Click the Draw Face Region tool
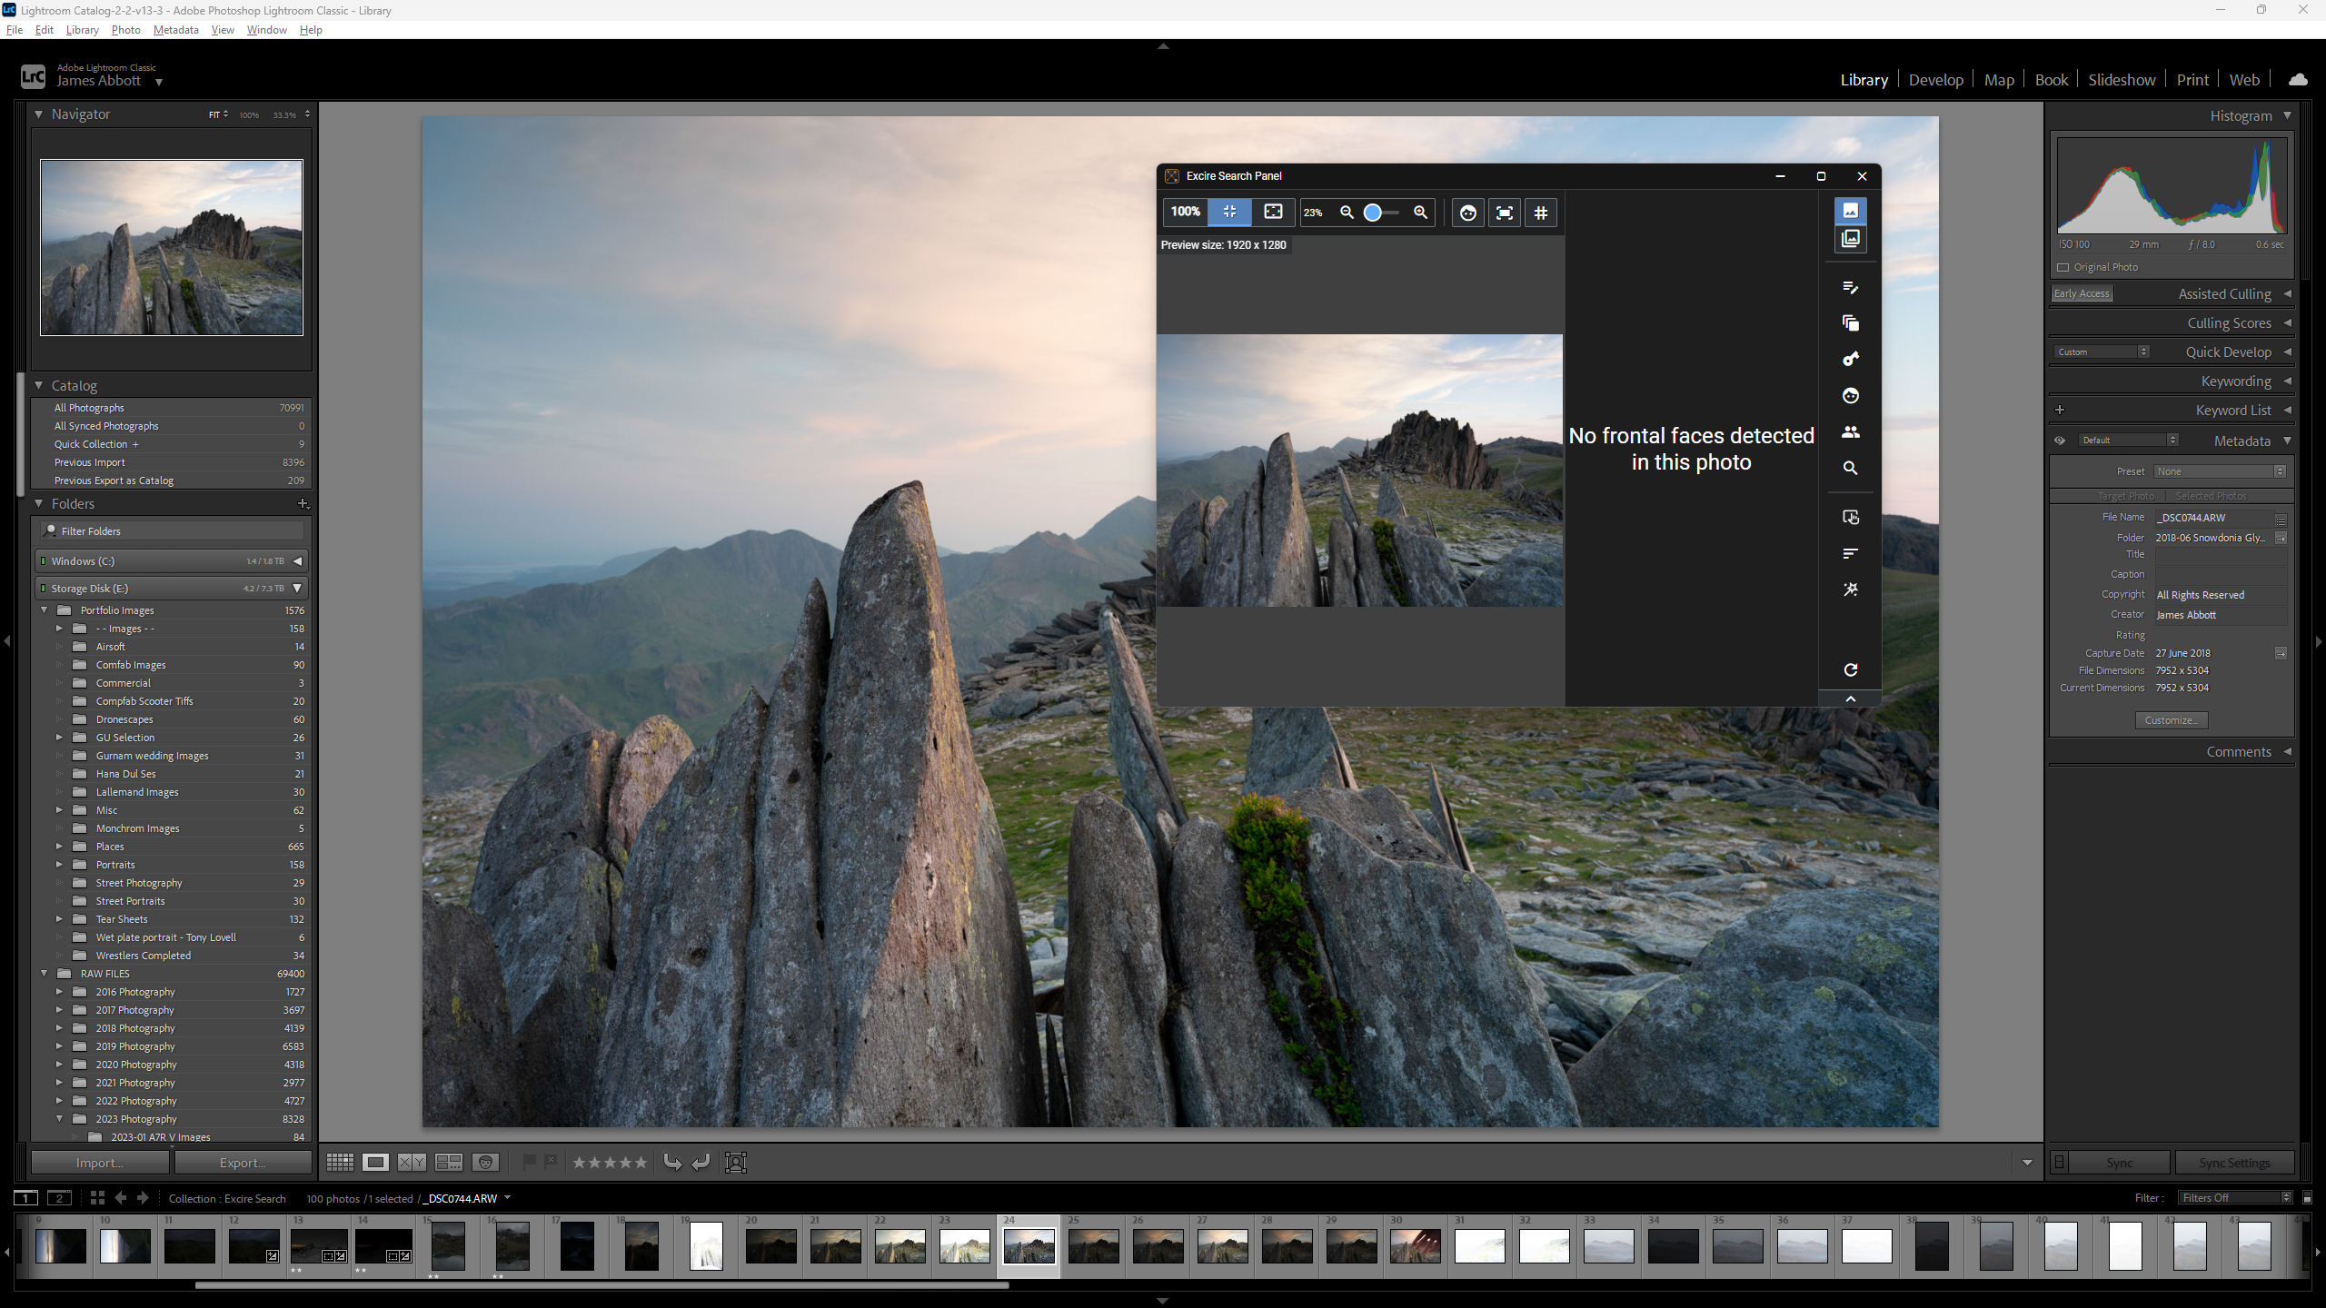Image resolution: width=2326 pixels, height=1308 pixels. click(736, 1163)
